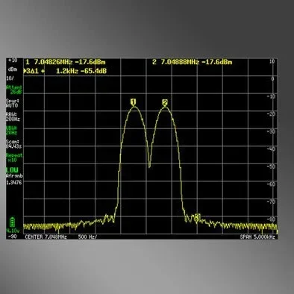Tap the marker 1 frequency readout

tap(66, 62)
